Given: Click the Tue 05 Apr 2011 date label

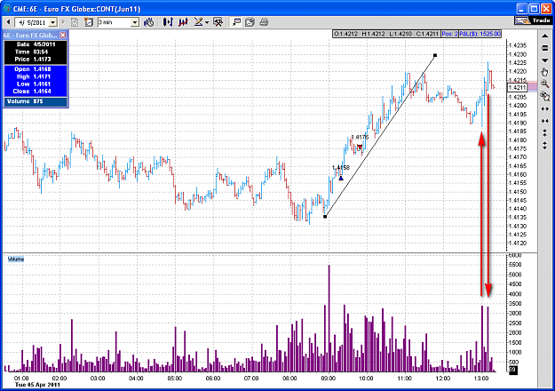Looking at the screenshot, I should pyautogui.click(x=37, y=385).
